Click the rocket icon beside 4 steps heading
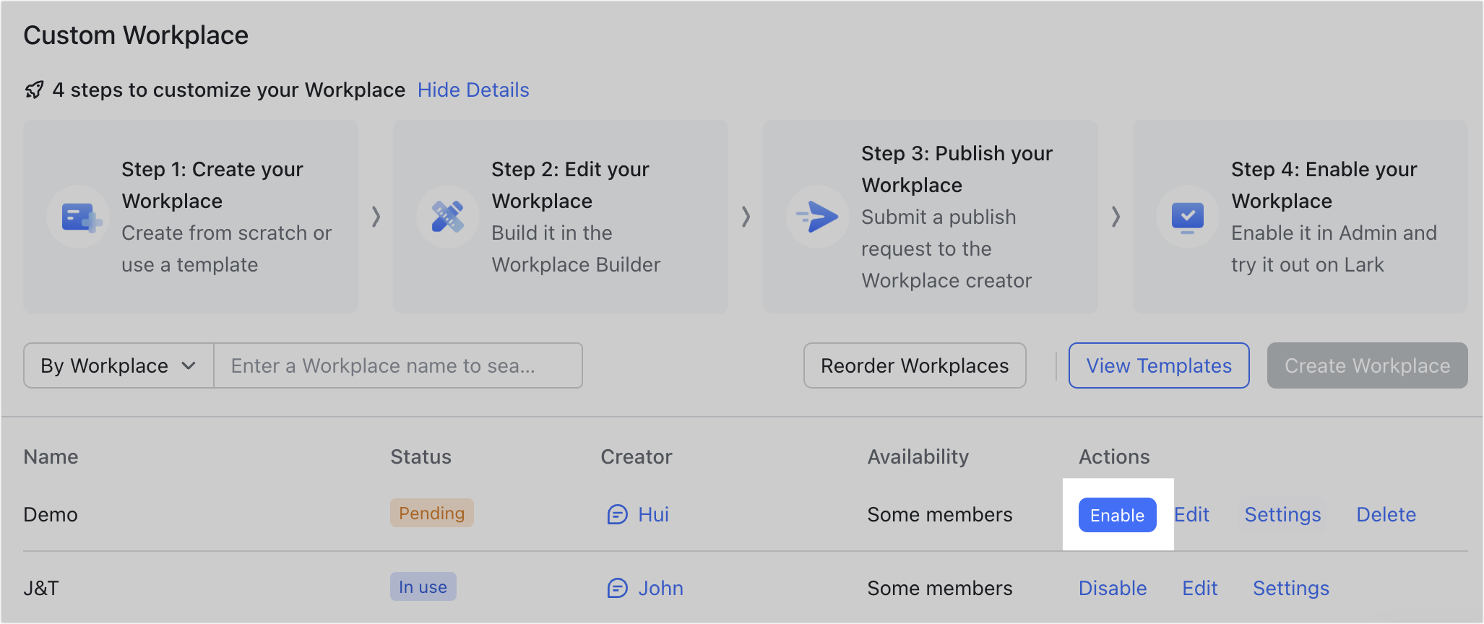The height and width of the screenshot is (624, 1484). (34, 90)
